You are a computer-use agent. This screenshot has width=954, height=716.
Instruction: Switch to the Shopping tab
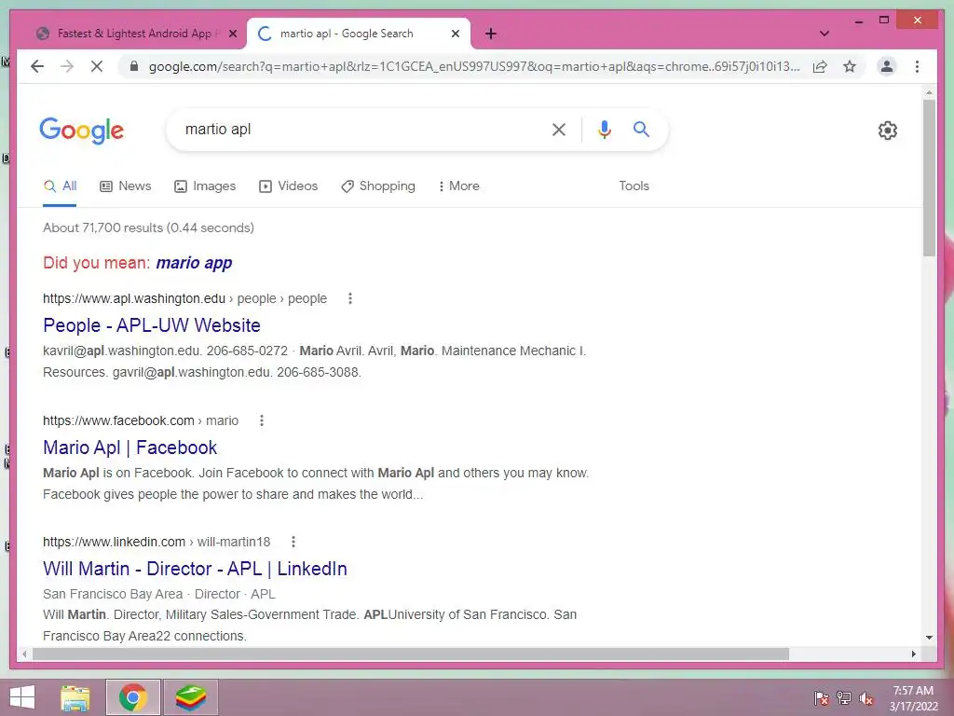378,186
